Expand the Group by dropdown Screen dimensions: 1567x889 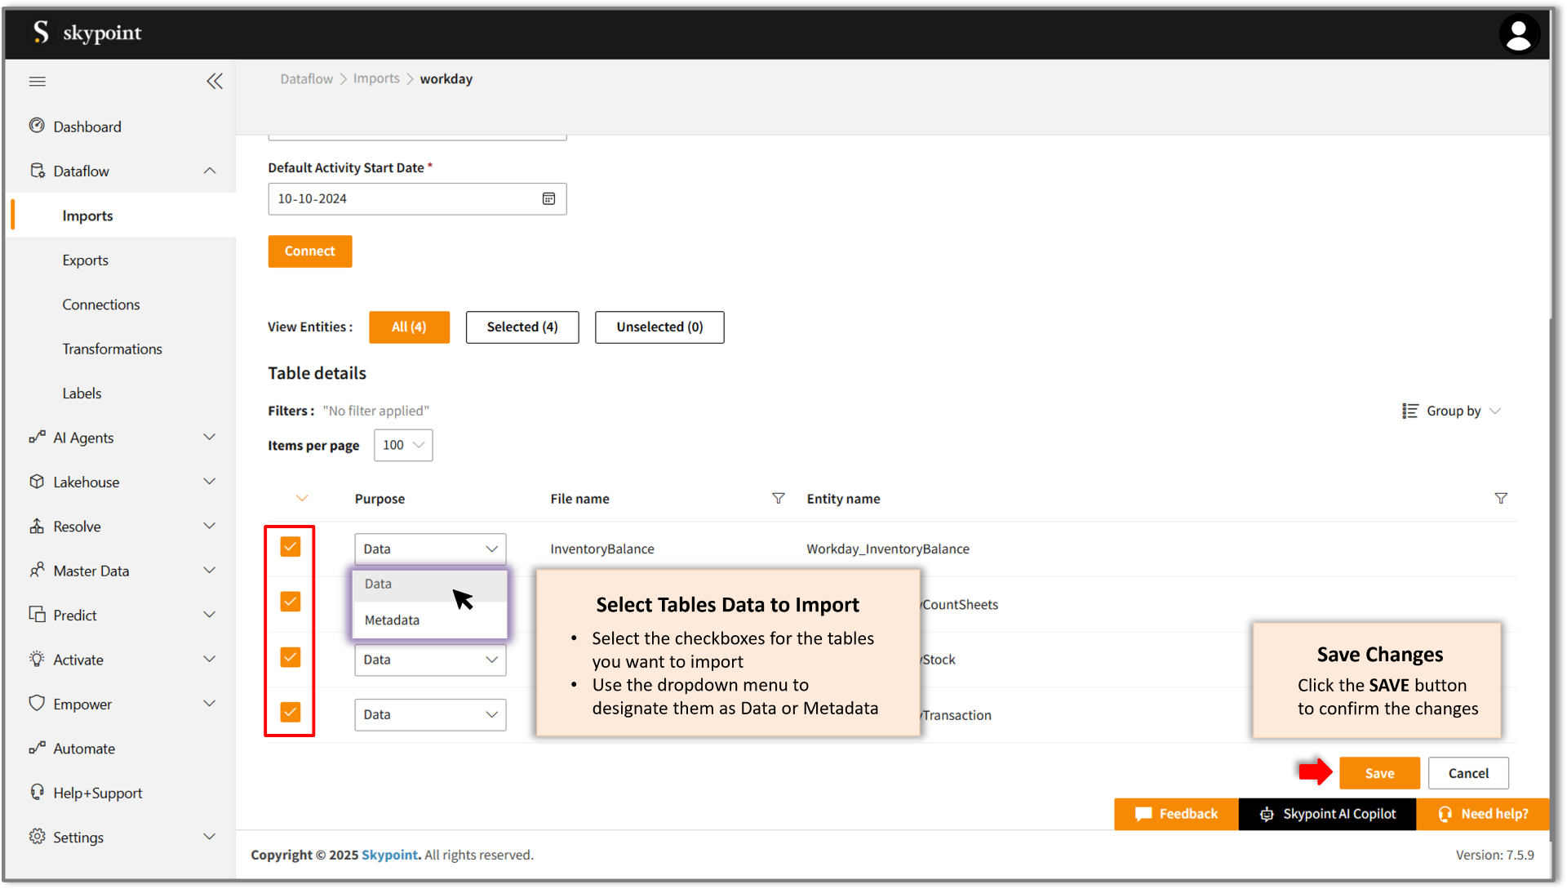[x=1453, y=411]
